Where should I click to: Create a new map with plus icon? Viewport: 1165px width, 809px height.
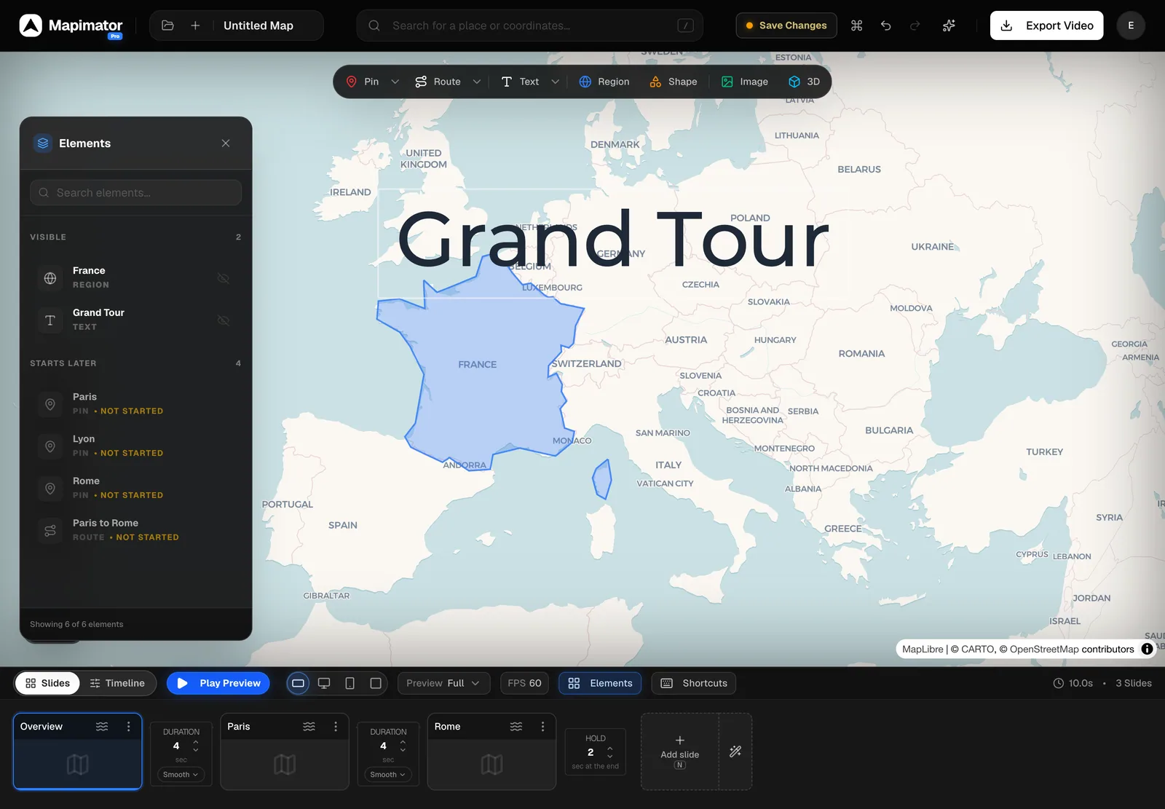pyautogui.click(x=195, y=25)
